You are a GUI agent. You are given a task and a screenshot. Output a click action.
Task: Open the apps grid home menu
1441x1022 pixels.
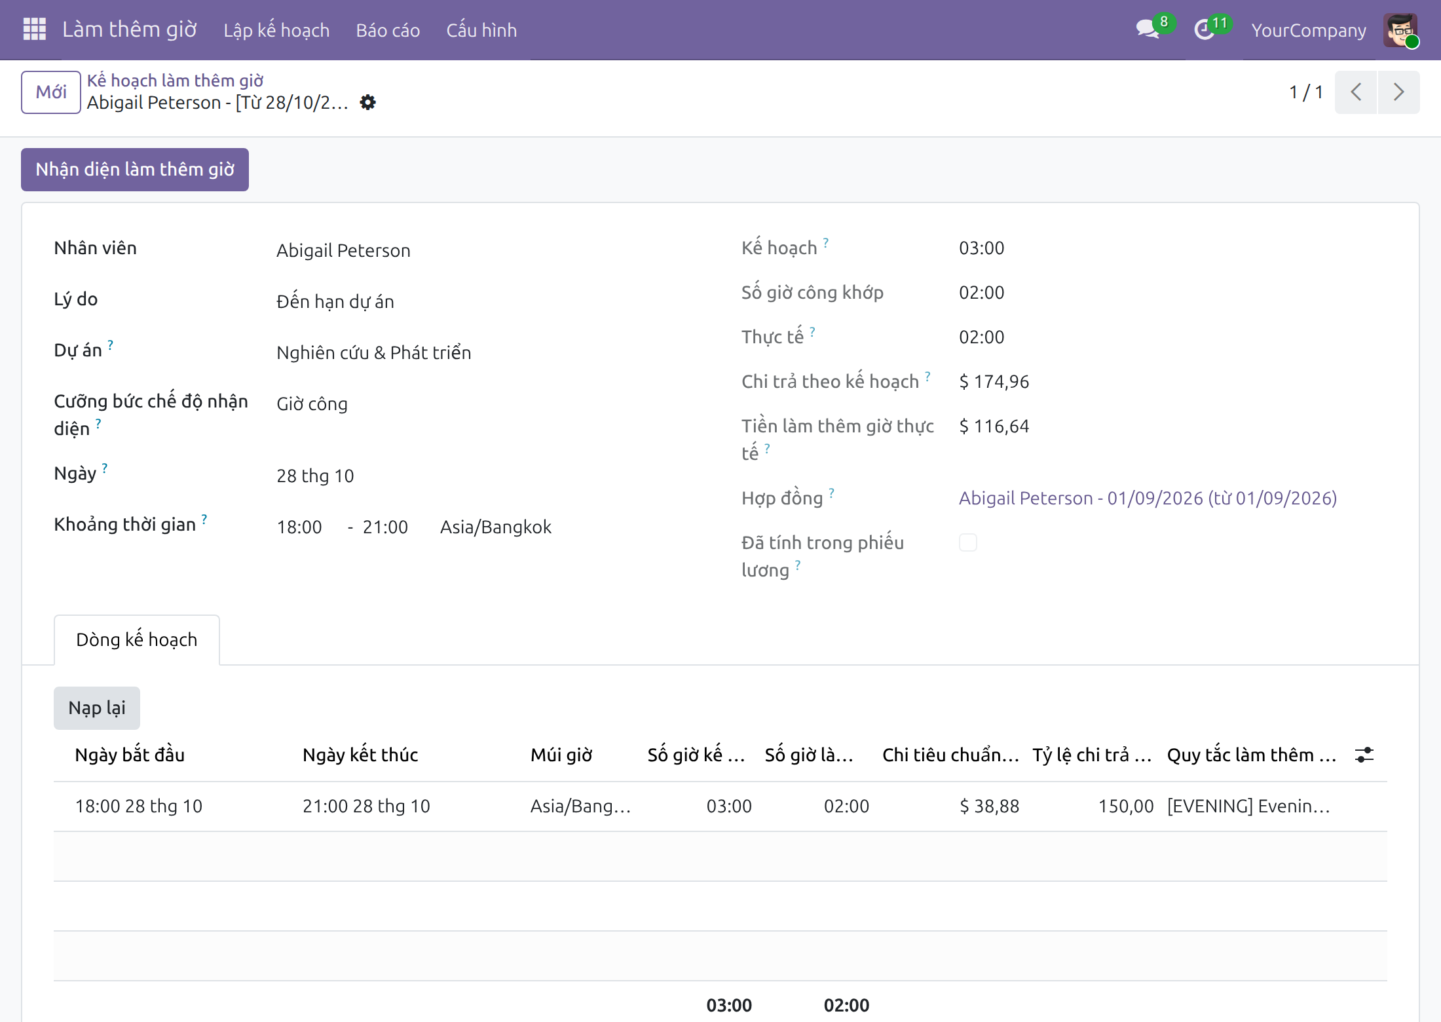tap(34, 29)
